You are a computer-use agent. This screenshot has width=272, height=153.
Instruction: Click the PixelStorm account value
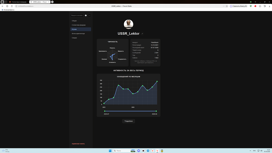(x=154, y=42)
